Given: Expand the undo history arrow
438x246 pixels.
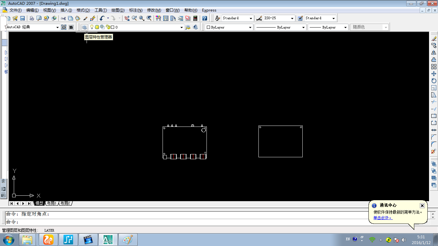Looking at the screenshot, I should click(x=108, y=18).
